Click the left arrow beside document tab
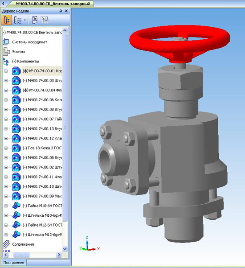The image size is (245, 268). (x=3, y=4)
